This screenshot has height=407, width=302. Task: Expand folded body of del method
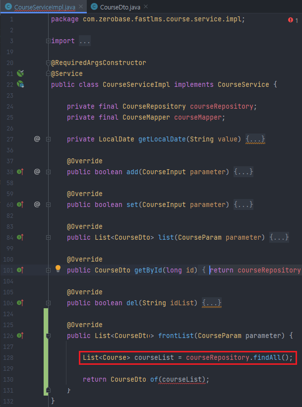tap(212, 303)
